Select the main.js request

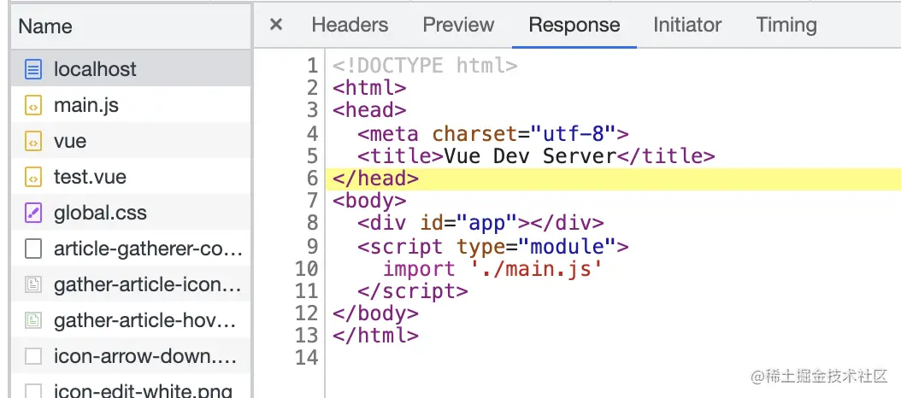pos(131,105)
